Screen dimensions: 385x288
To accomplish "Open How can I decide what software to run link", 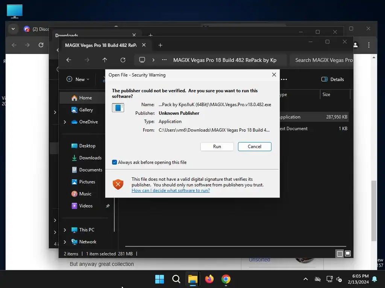I will click(171, 190).
